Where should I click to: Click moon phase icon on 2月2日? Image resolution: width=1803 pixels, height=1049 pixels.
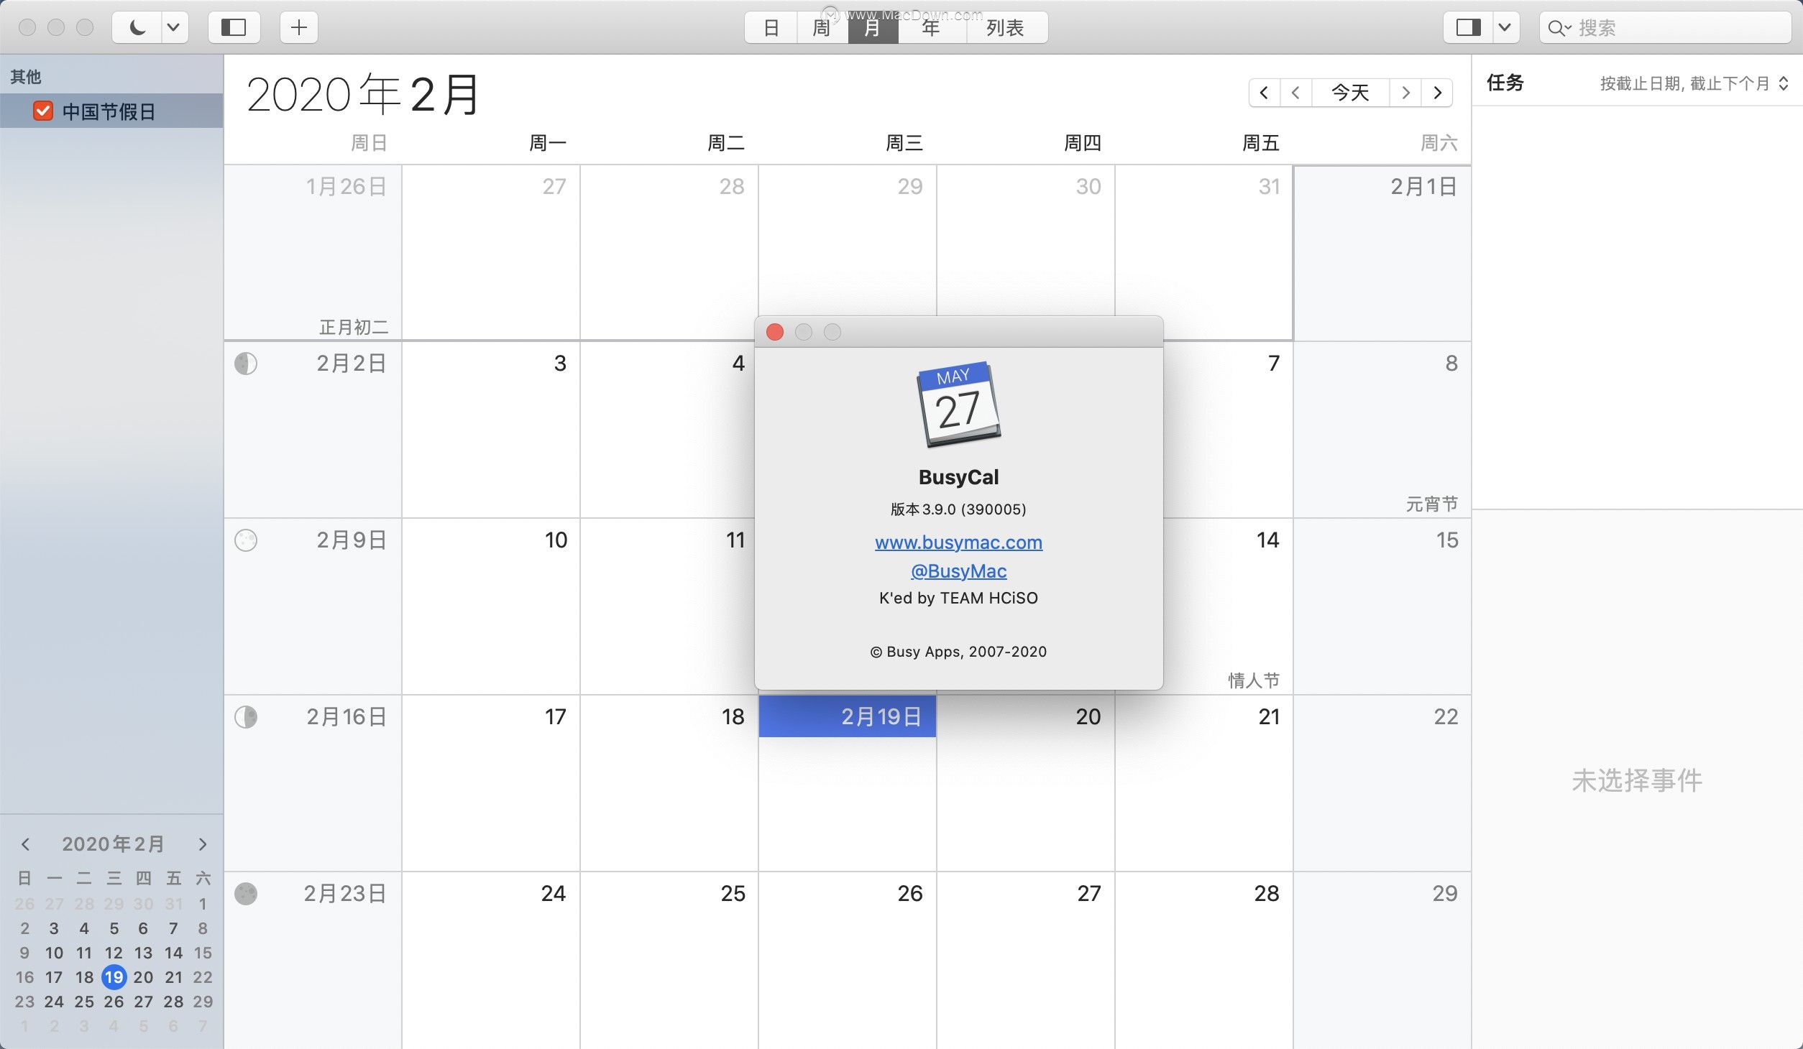point(246,364)
